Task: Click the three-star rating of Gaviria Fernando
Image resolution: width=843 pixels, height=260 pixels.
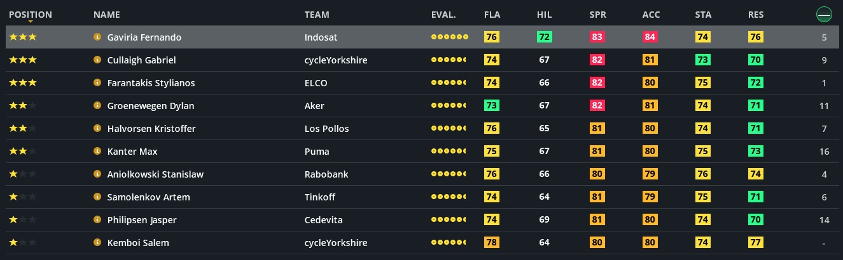Action: (23, 37)
